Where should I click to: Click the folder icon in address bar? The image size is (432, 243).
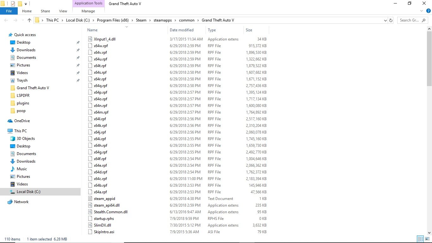37,20
